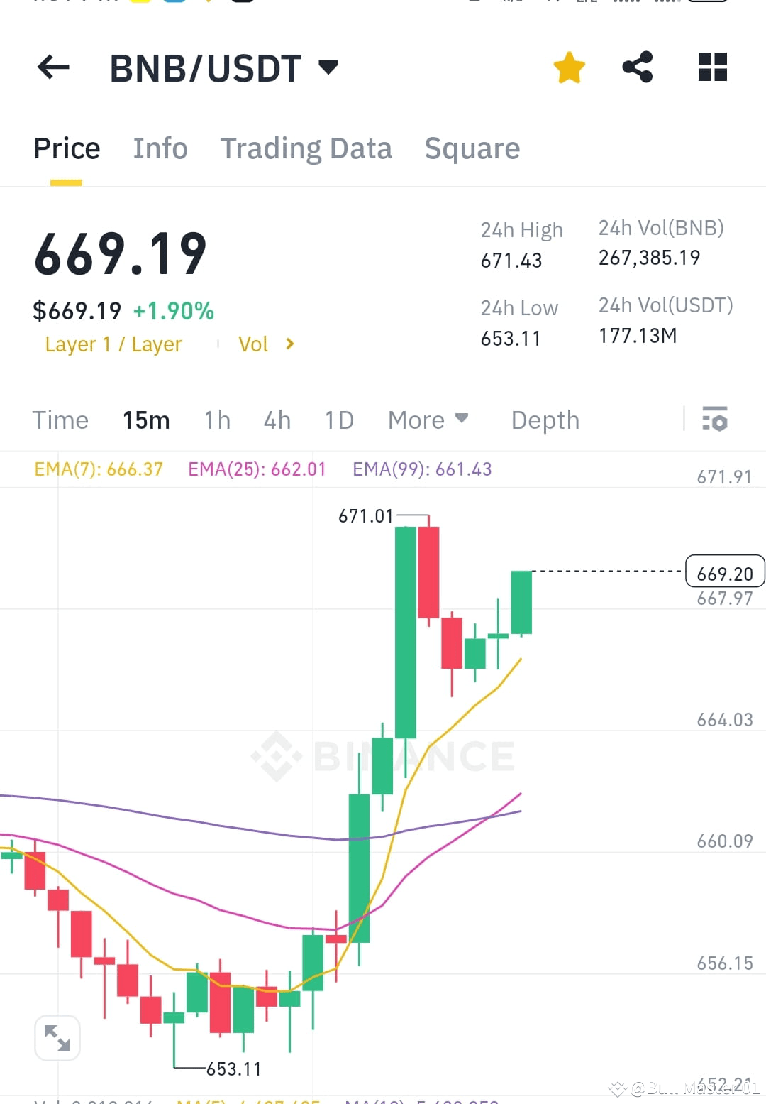
Task: Tap the back arrow to exit BNB/USDT
Action: pyautogui.click(x=52, y=67)
